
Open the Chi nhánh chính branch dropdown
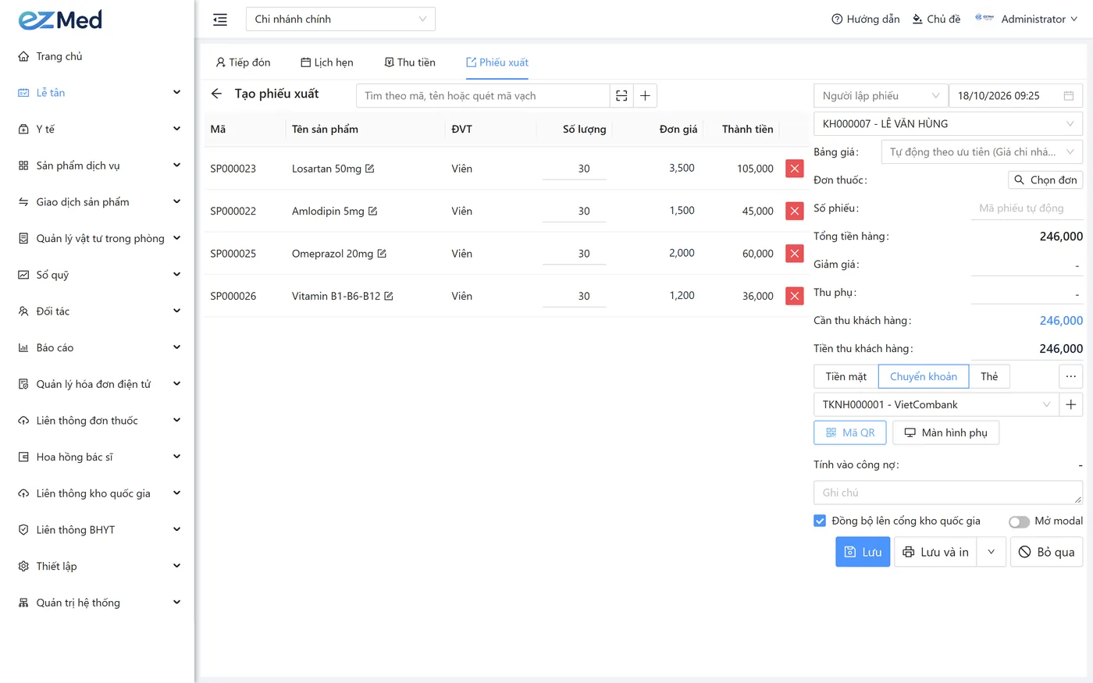(x=340, y=19)
